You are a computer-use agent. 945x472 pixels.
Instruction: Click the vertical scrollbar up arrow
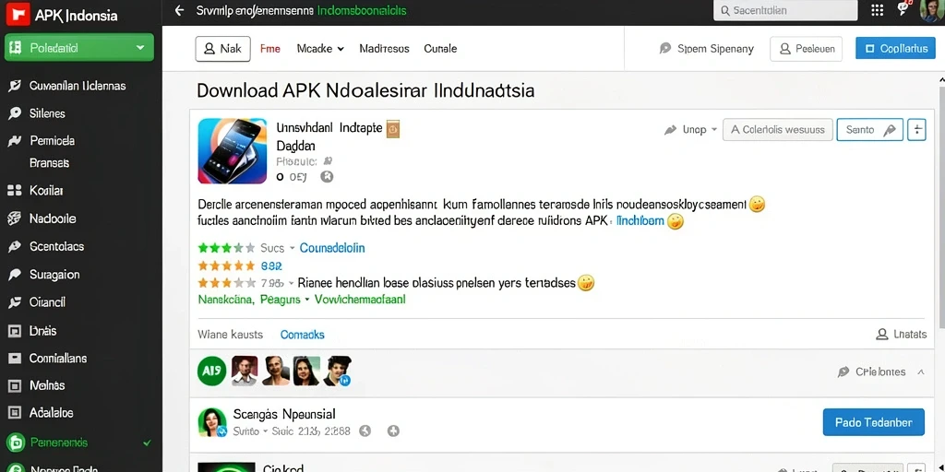(x=941, y=80)
